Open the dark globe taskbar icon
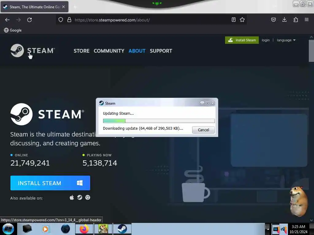314x235 pixels. coord(66,229)
